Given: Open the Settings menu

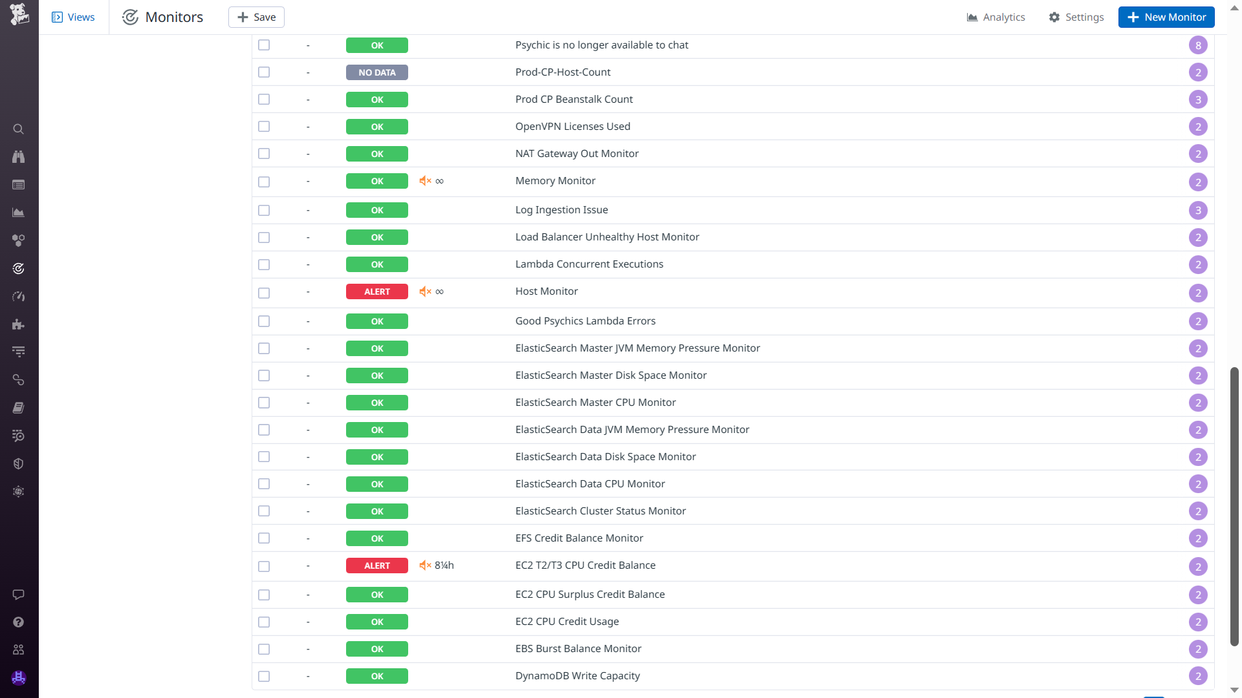Looking at the screenshot, I should pos(1076,17).
